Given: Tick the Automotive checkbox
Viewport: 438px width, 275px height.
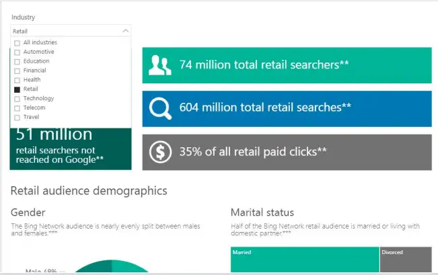Looking at the screenshot, I should tap(17, 52).
